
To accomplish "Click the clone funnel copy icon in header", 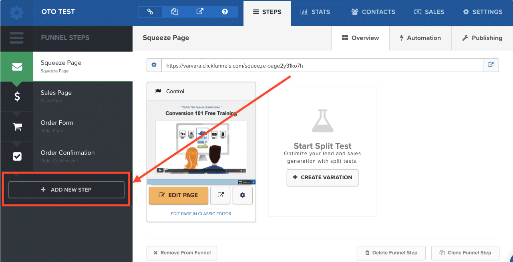I will coord(175,12).
